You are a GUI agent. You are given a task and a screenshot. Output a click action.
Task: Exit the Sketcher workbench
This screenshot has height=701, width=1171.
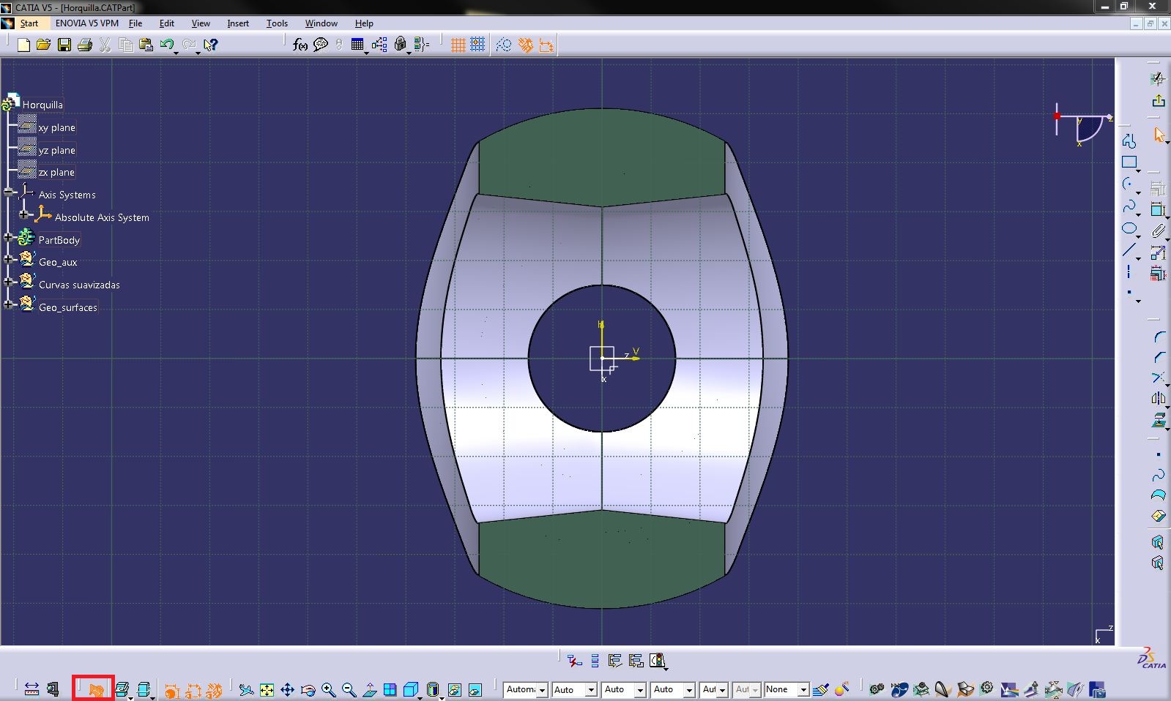tap(1158, 101)
